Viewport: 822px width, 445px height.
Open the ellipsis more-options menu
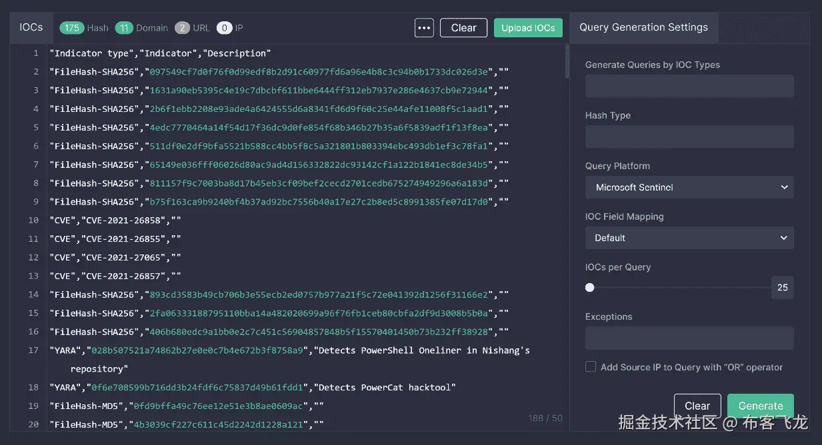click(424, 27)
